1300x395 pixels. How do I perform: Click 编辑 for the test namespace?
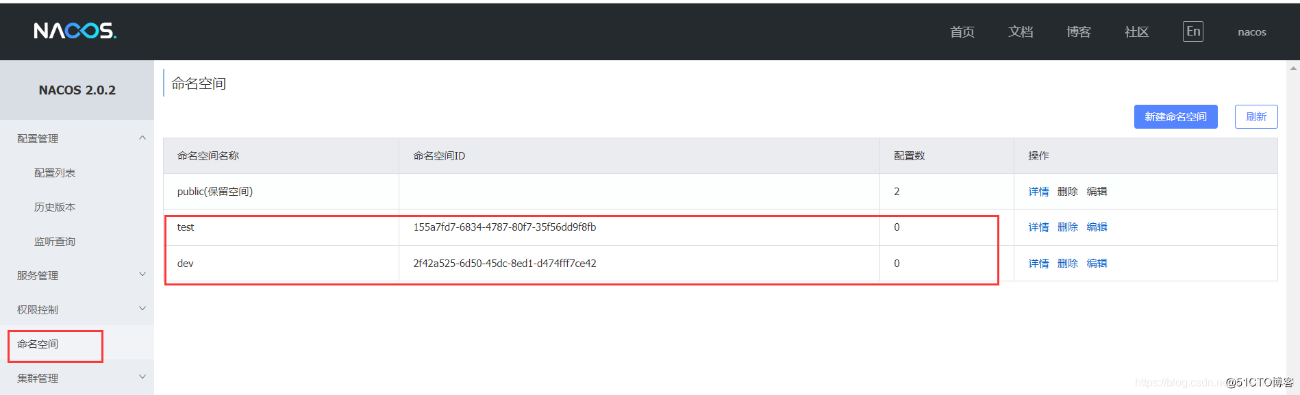1097,227
